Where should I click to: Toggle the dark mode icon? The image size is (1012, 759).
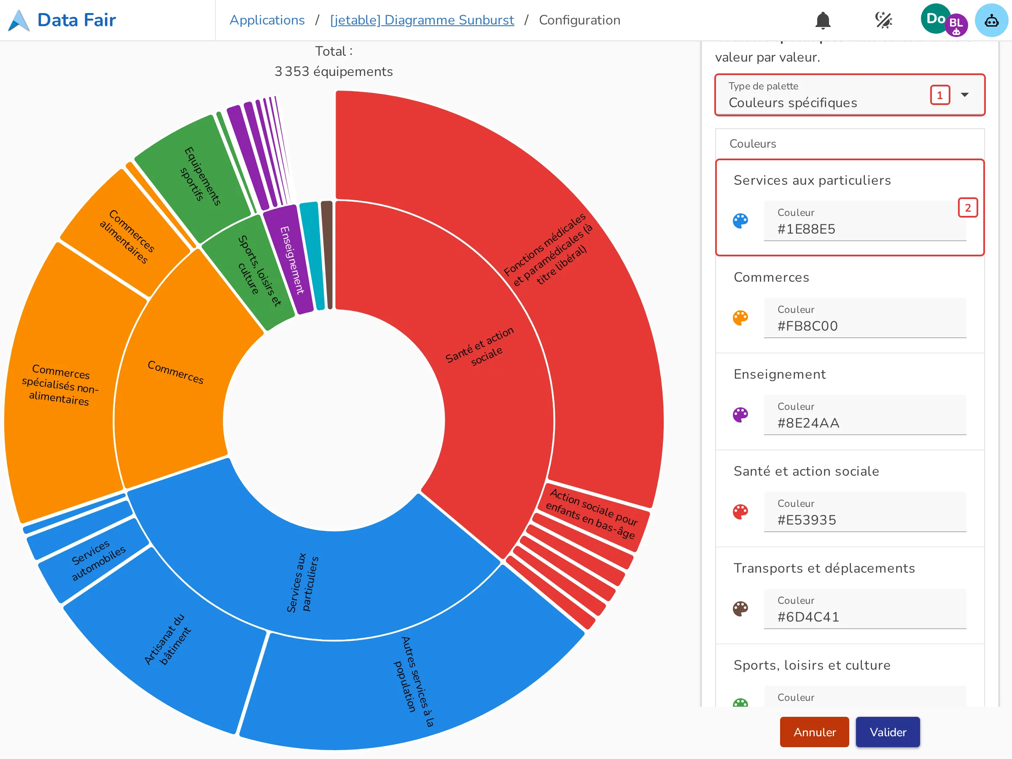(883, 20)
